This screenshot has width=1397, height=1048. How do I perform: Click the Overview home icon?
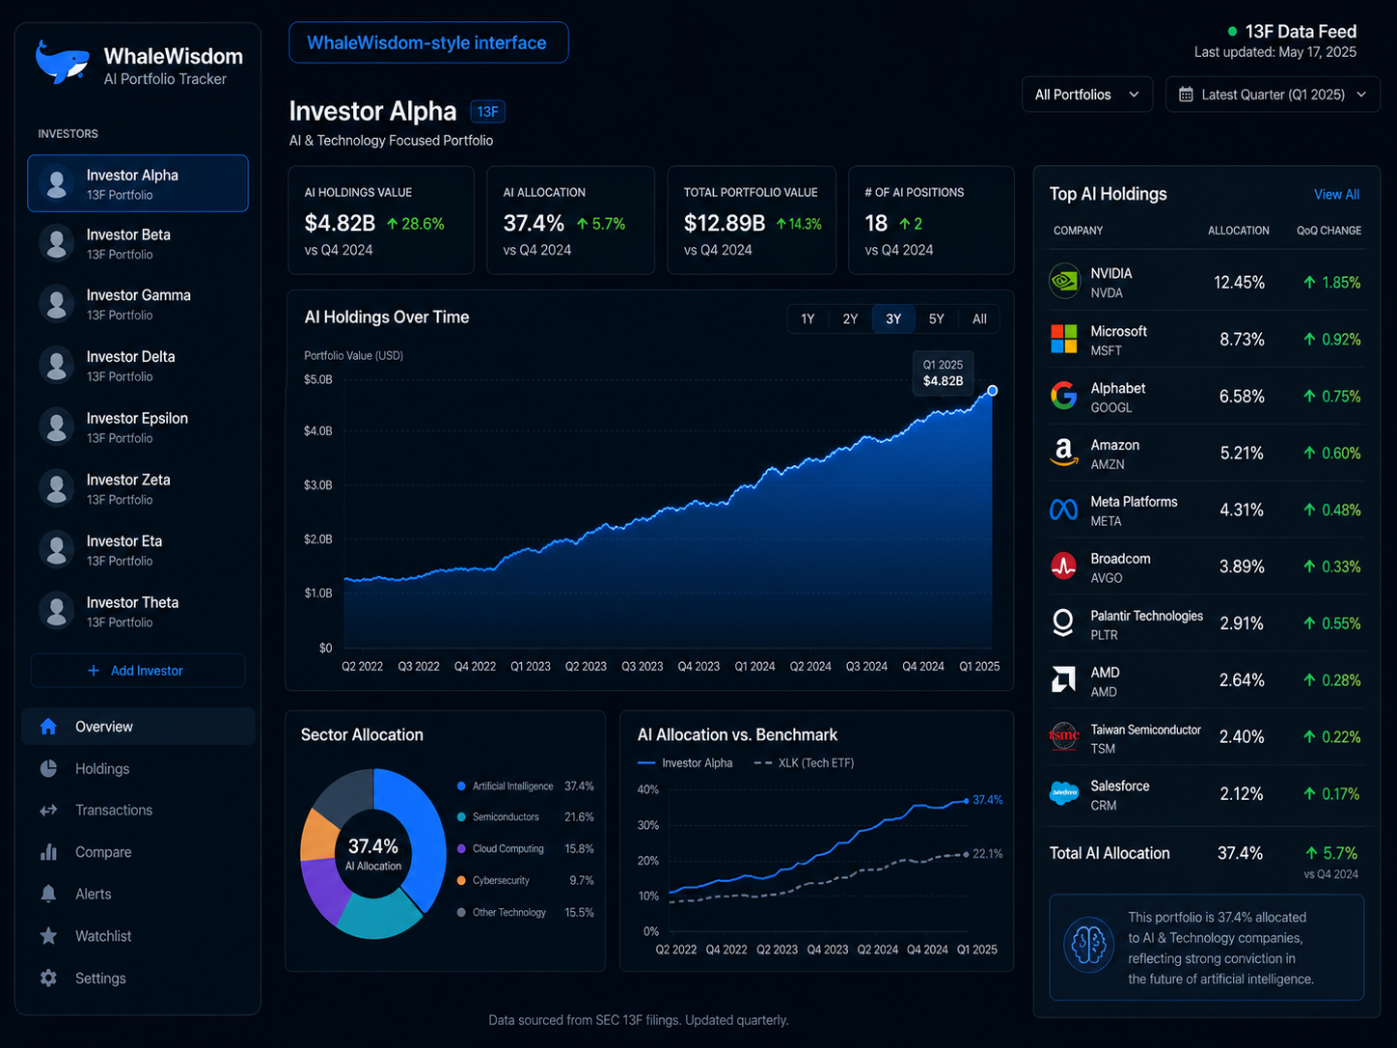click(x=48, y=727)
